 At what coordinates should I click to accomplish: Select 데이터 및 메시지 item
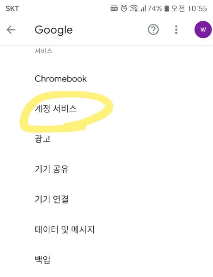pos(106,229)
